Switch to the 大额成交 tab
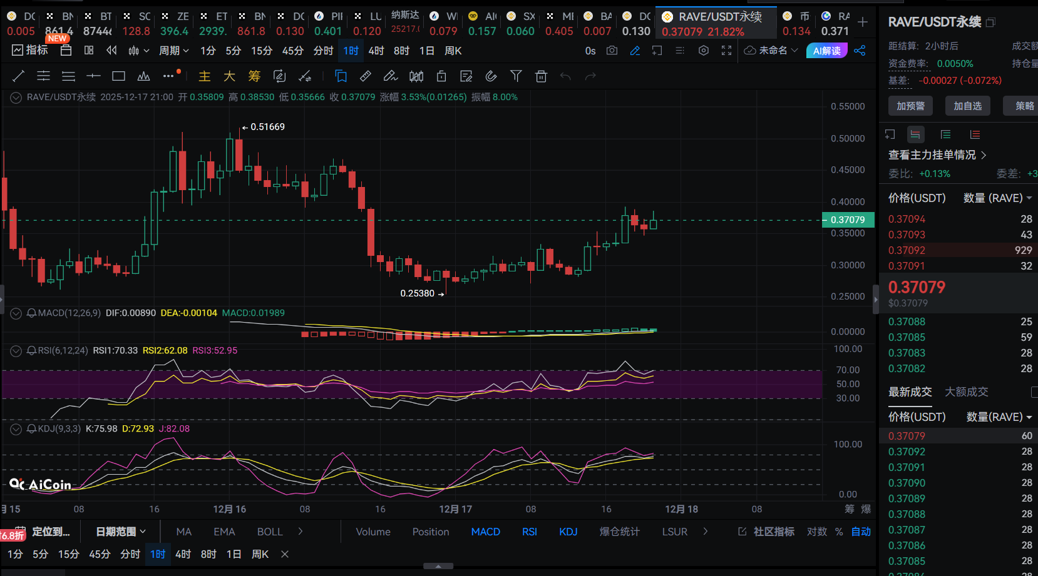 point(966,392)
